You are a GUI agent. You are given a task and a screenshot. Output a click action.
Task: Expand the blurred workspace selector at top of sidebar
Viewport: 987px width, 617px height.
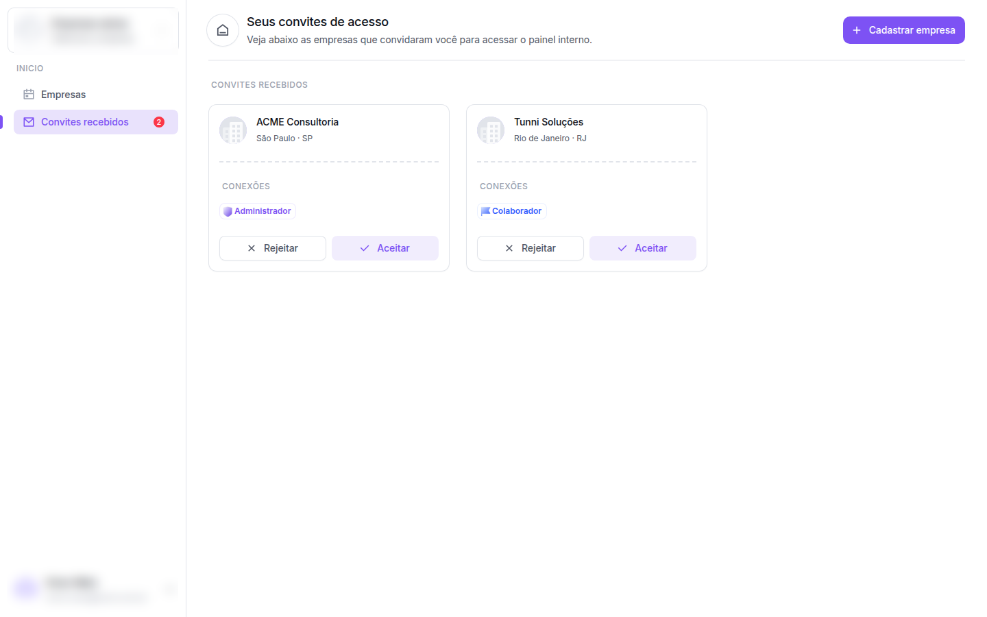click(x=93, y=30)
